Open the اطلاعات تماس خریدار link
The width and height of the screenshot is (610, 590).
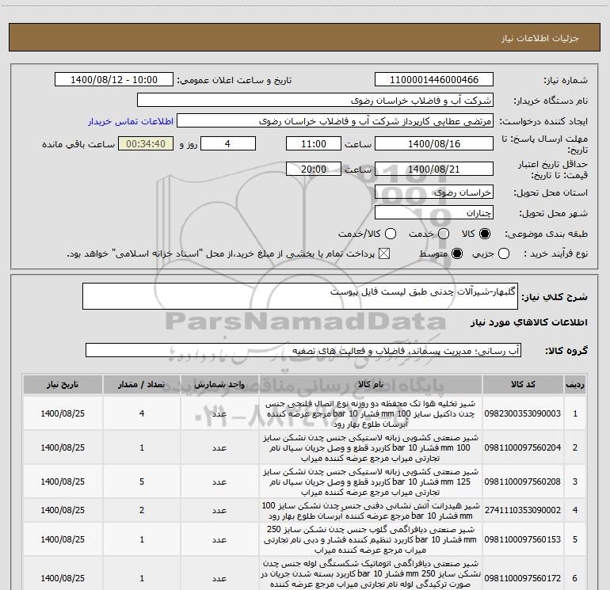click(131, 121)
